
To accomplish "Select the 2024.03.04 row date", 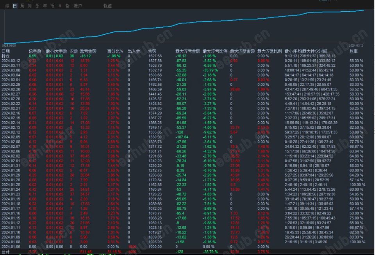I will (11, 75).
